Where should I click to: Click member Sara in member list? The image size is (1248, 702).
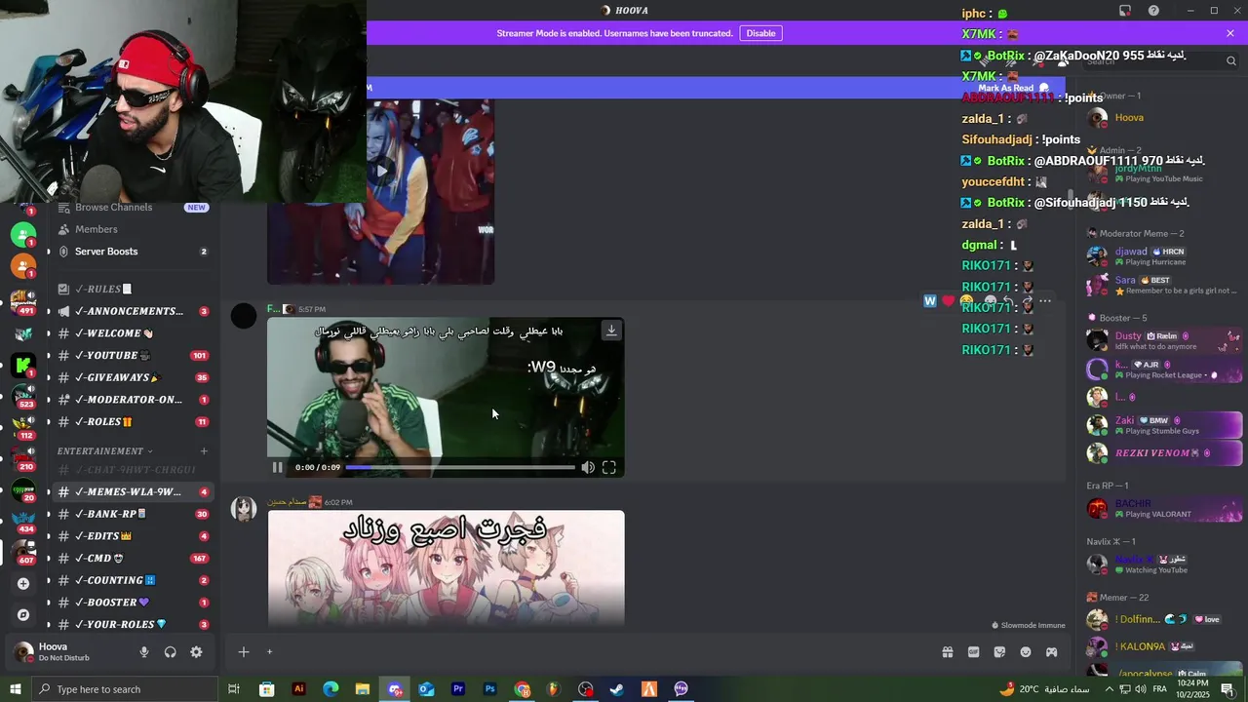1163,286
